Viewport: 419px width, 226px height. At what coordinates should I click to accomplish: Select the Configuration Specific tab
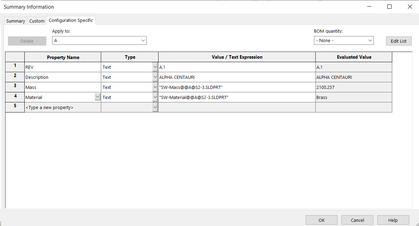coord(71,20)
